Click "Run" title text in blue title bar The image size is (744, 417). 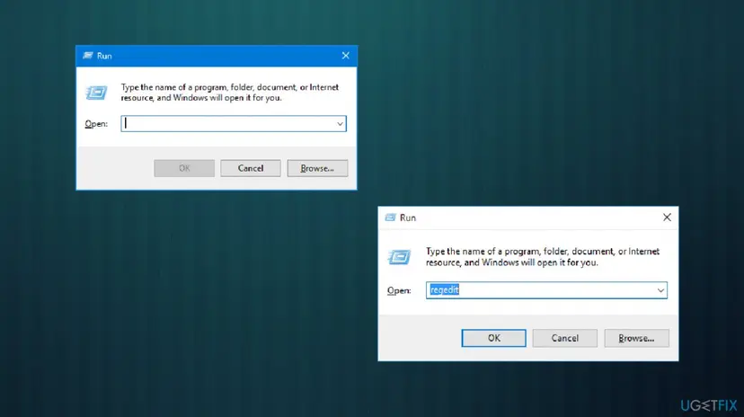point(104,56)
